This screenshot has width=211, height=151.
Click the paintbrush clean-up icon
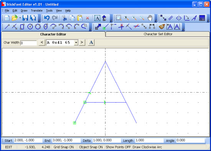[x=162, y=27]
